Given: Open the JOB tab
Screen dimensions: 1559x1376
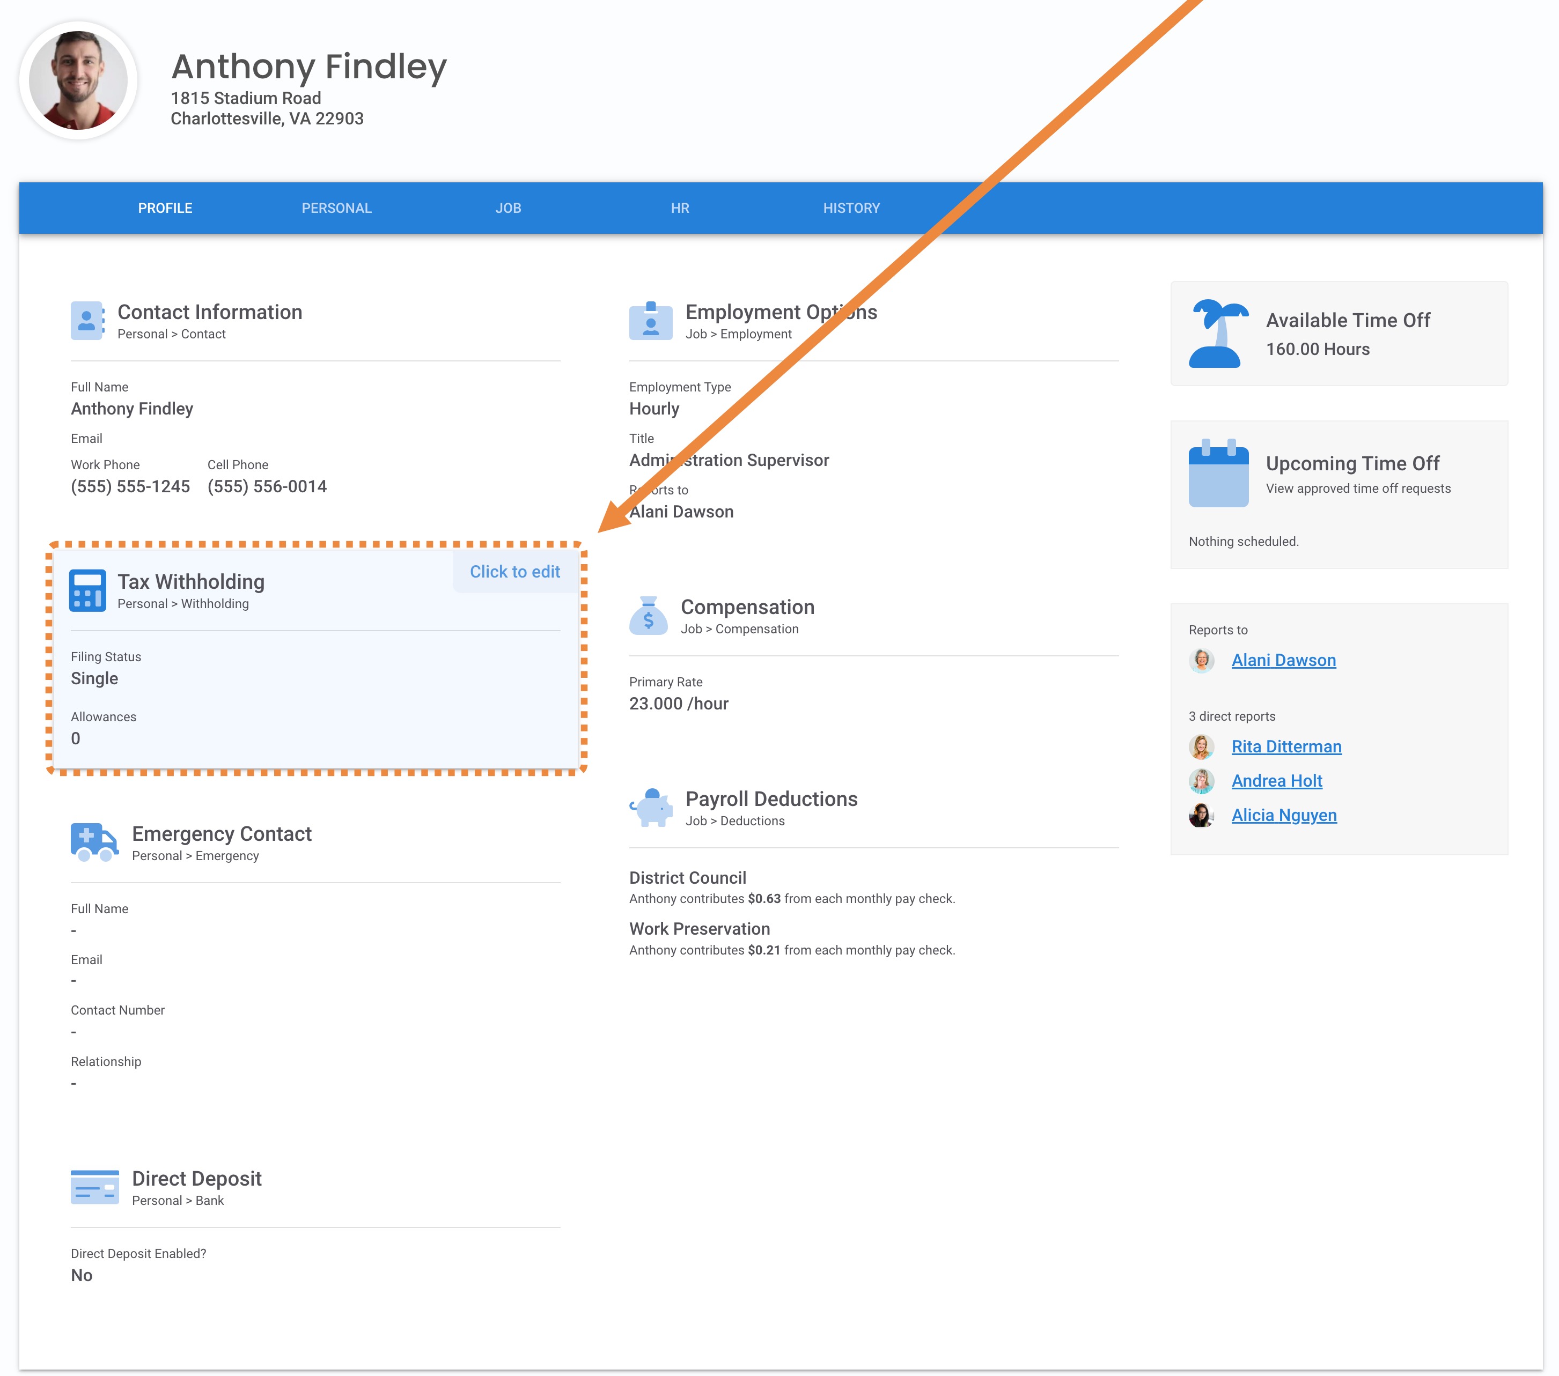Looking at the screenshot, I should tap(508, 208).
